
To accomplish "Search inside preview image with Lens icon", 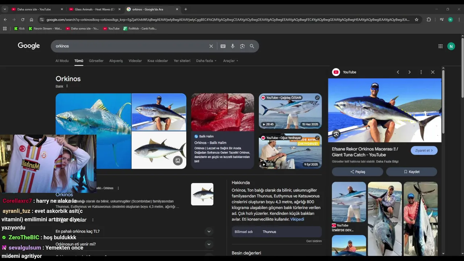I will click(336, 134).
